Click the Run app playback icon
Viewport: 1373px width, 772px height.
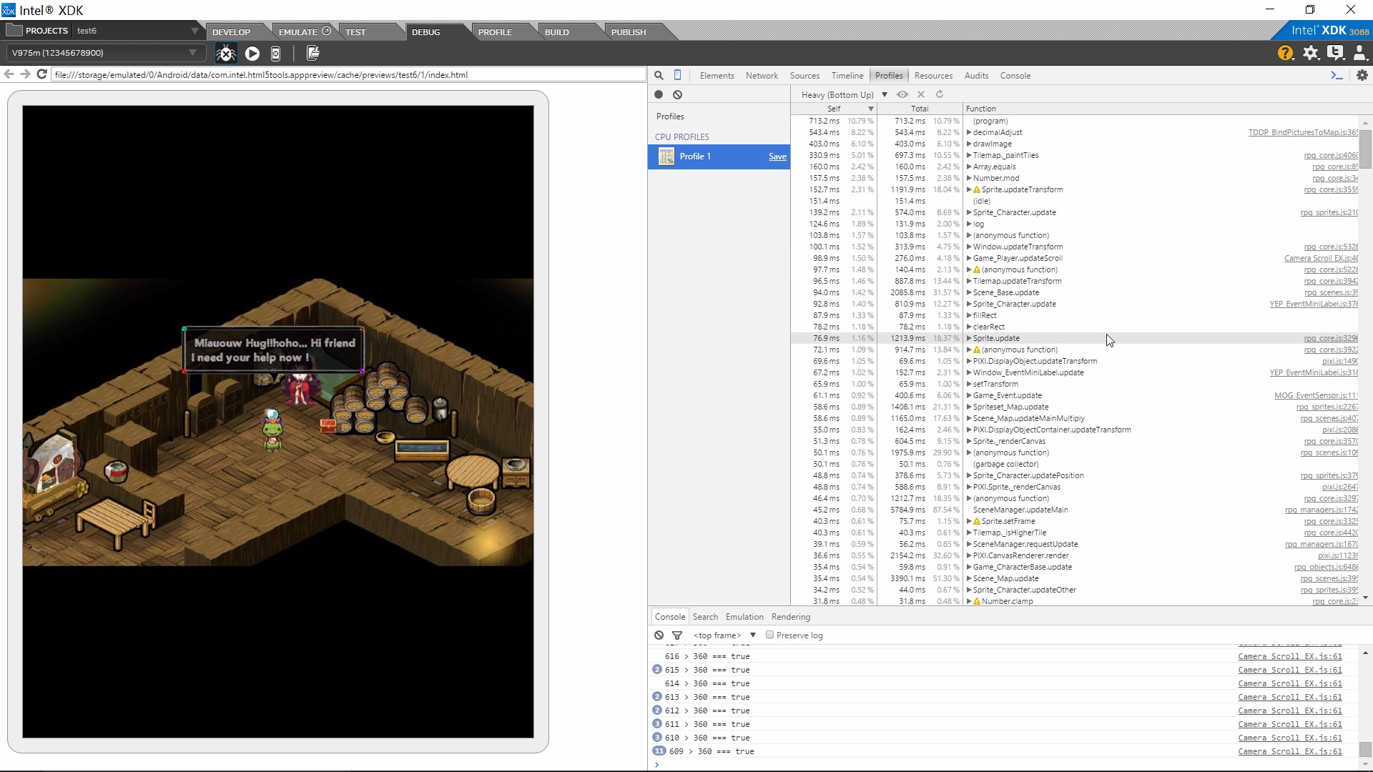point(252,53)
